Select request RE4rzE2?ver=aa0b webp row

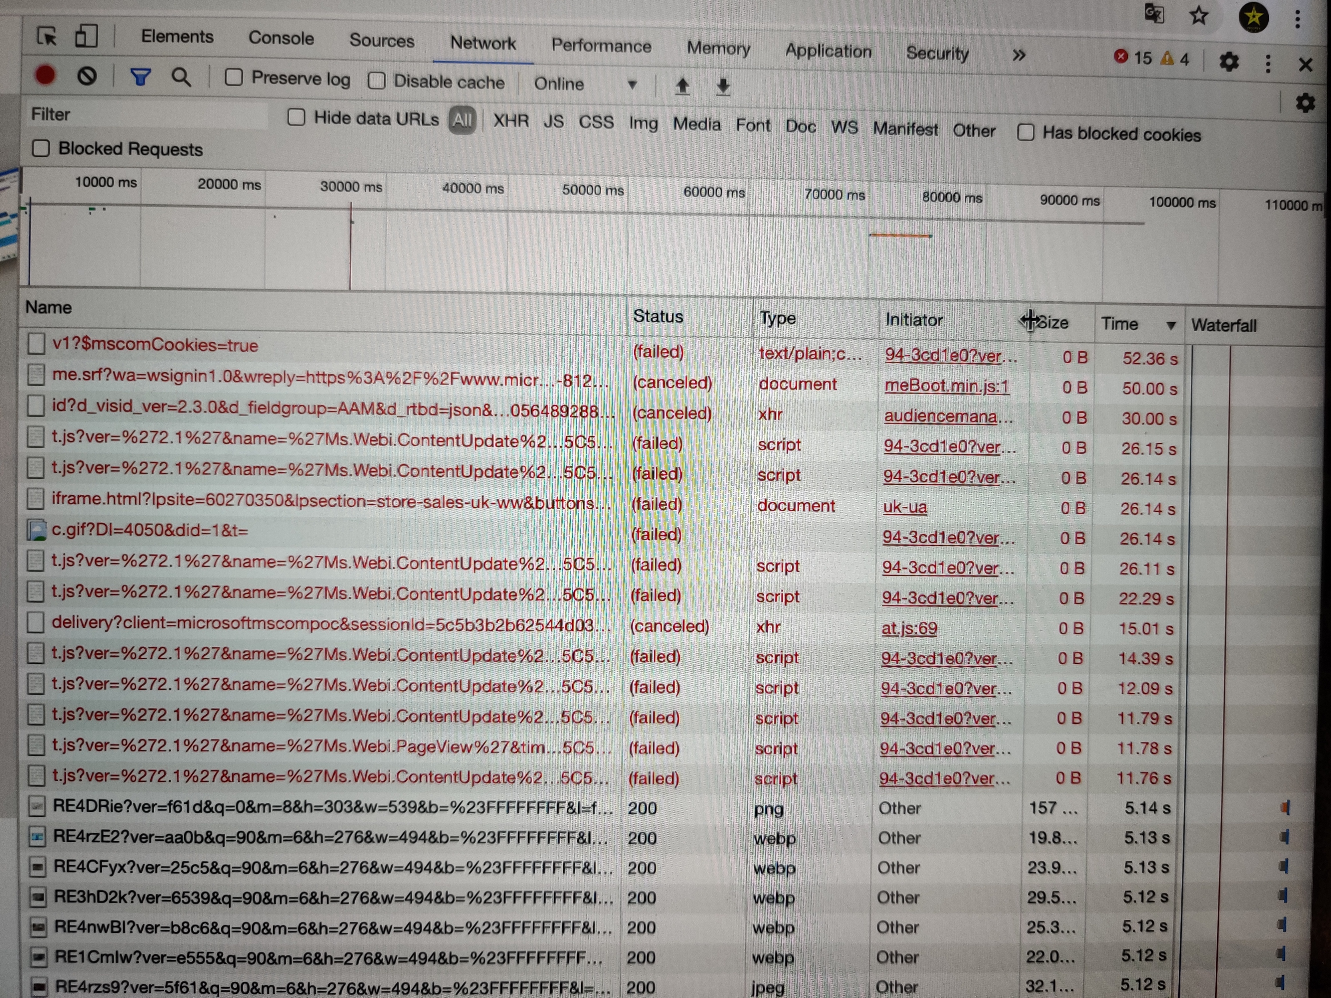tap(602, 837)
